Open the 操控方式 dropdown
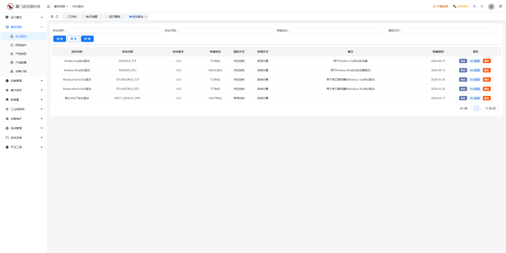Viewport: 506px width, 253px height. pyautogui.click(x=449, y=30)
